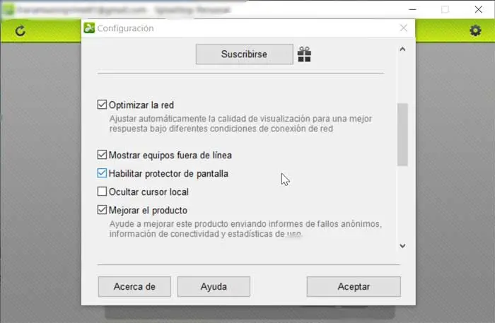Click the vertical scrollbar thumb
This screenshot has width=495, height=323.
[402, 134]
